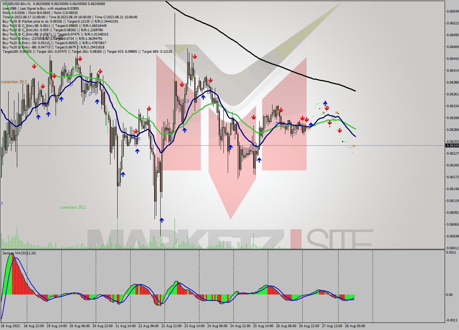This screenshot has height=330, width=459.
Task: Click the 26 Aug 22:00 time label
Action: tap(309, 326)
